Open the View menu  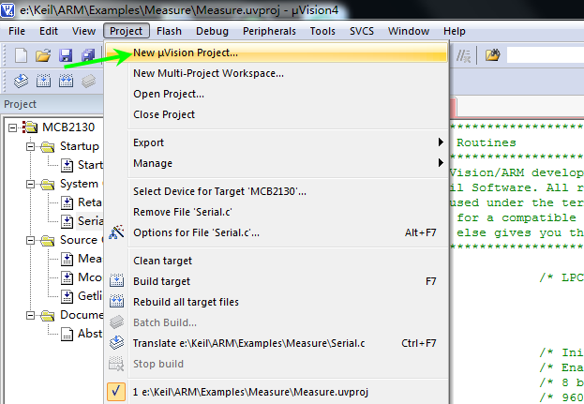[83, 31]
